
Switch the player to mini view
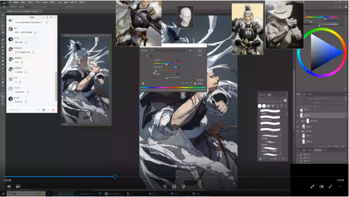[322, 187]
